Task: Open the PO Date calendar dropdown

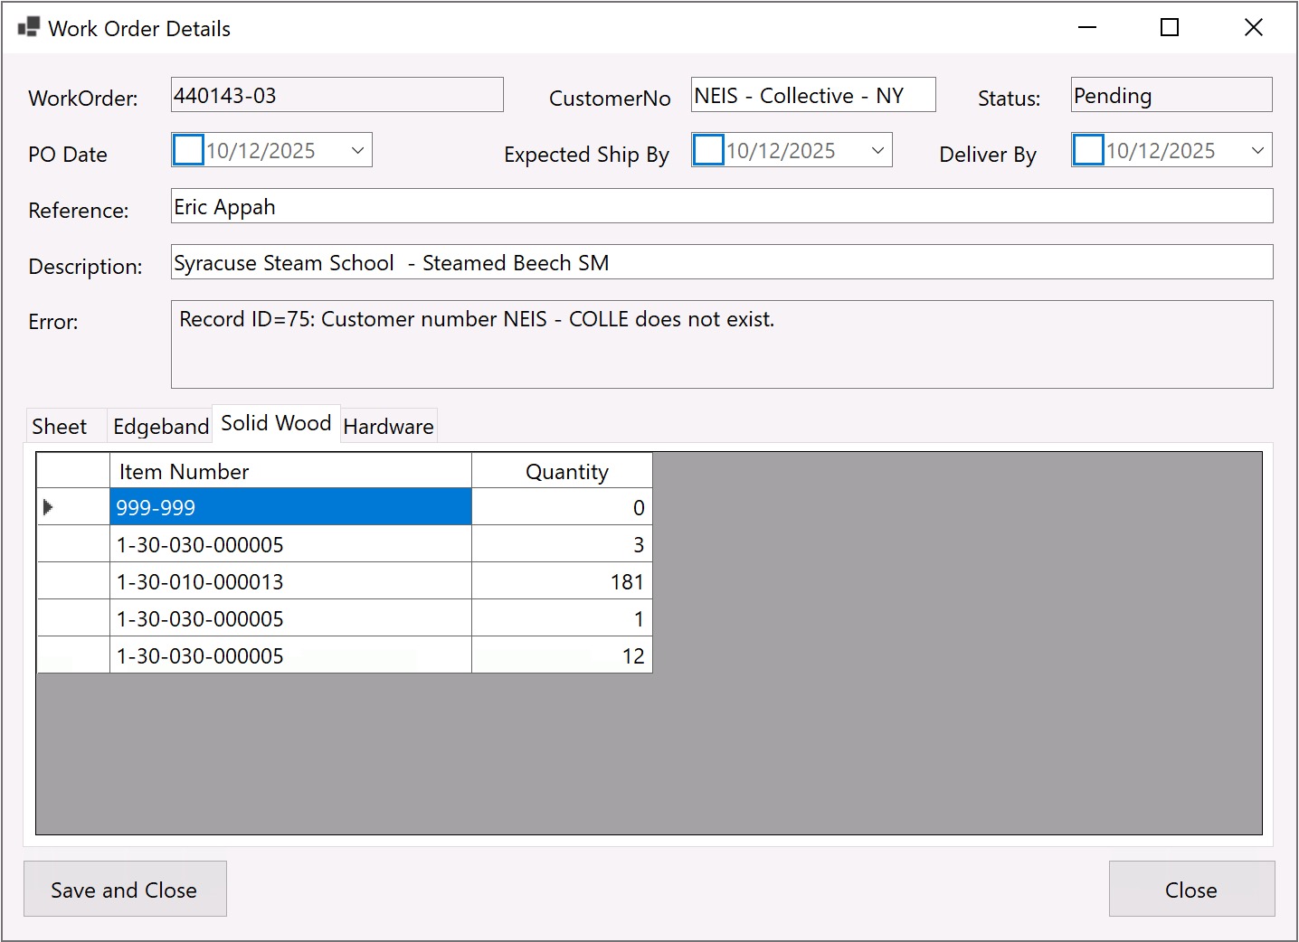Action: pyautogui.click(x=357, y=150)
